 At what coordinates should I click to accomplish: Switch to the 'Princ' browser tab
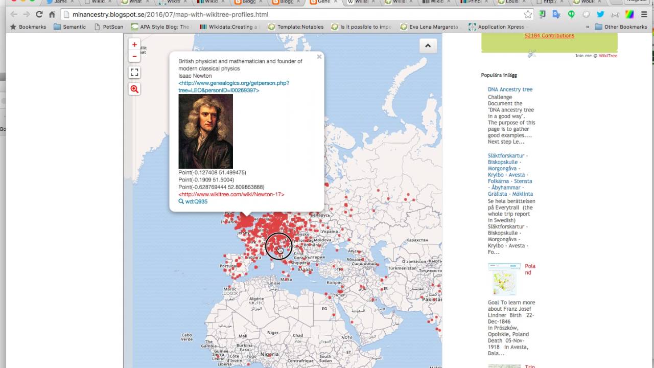[473, 2]
